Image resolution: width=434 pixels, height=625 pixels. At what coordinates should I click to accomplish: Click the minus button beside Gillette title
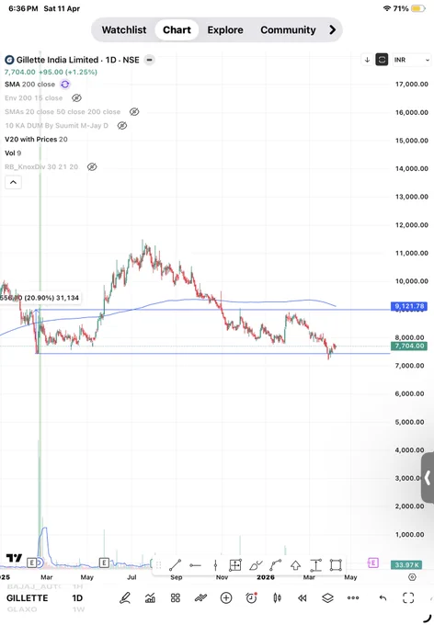tap(150, 60)
